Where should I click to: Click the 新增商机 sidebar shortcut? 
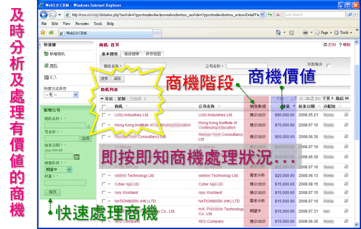pyautogui.click(x=55, y=54)
